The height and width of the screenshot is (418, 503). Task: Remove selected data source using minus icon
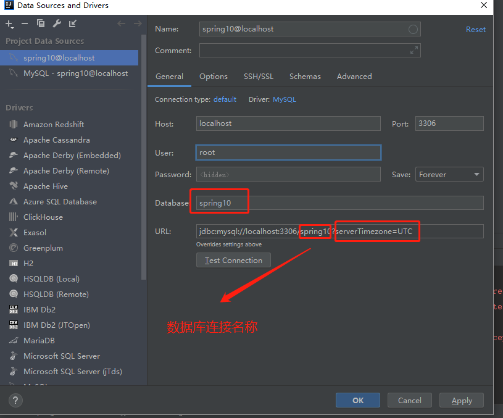23,23
